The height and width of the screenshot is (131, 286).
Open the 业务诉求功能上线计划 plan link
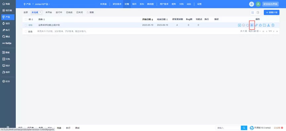click(x=49, y=25)
